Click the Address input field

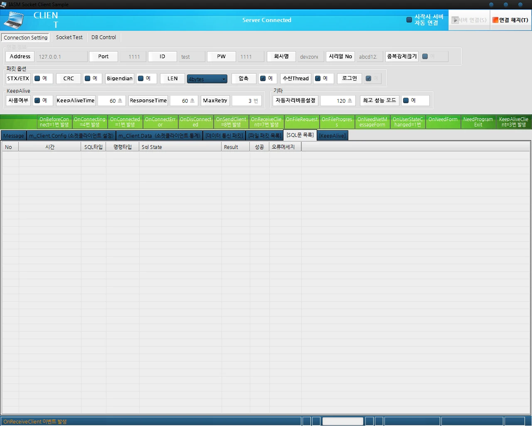(x=62, y=57)
